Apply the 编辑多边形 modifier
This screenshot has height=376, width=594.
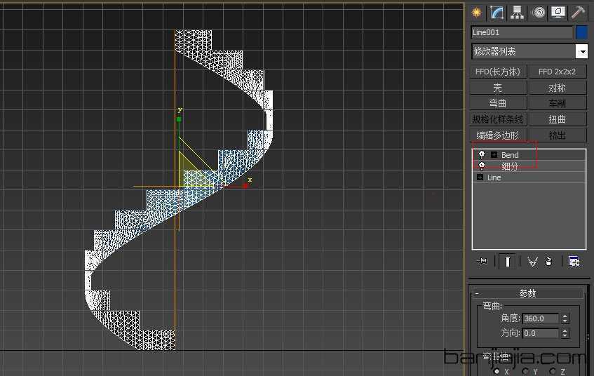[498, 135]
